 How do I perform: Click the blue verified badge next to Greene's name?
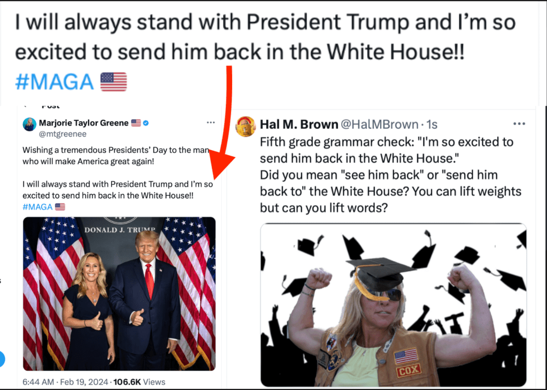click(x=146, y=123)
